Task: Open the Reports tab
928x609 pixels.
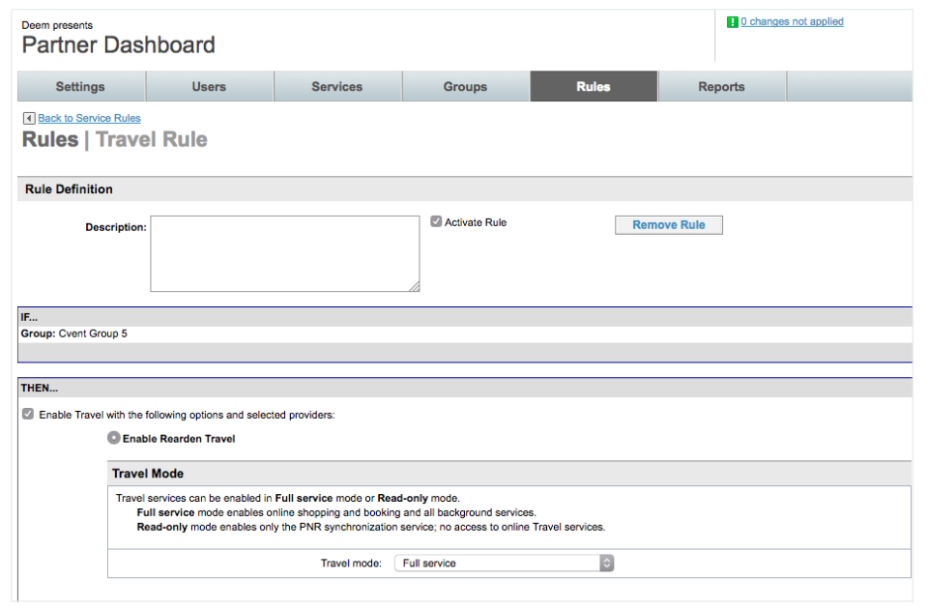Action: point(721,87)
